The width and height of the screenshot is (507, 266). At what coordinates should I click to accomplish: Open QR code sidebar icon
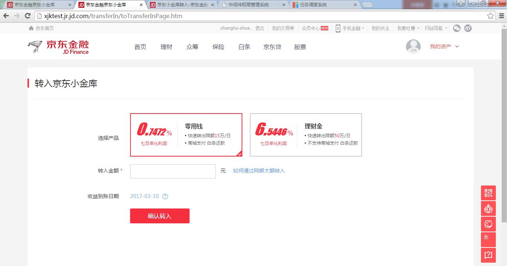point(488,193)
